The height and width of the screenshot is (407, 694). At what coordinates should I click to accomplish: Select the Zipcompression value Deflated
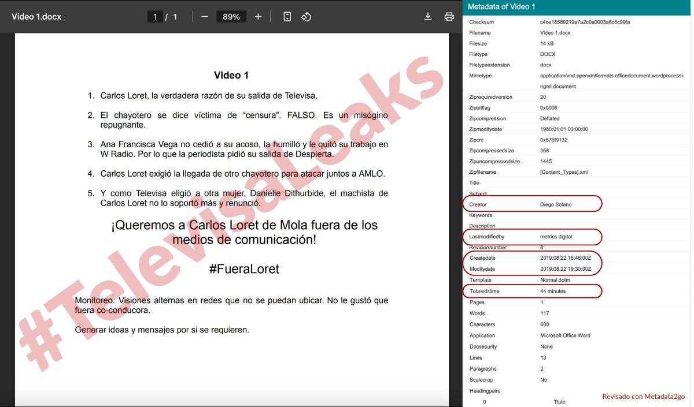[551, 118]
